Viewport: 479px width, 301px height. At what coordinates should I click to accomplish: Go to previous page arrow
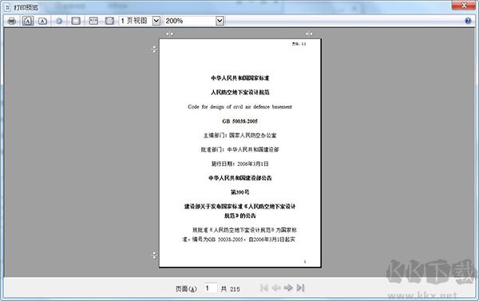[276, 288]
